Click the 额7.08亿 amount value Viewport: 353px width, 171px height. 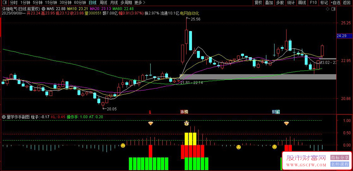(x=110, y=13)
